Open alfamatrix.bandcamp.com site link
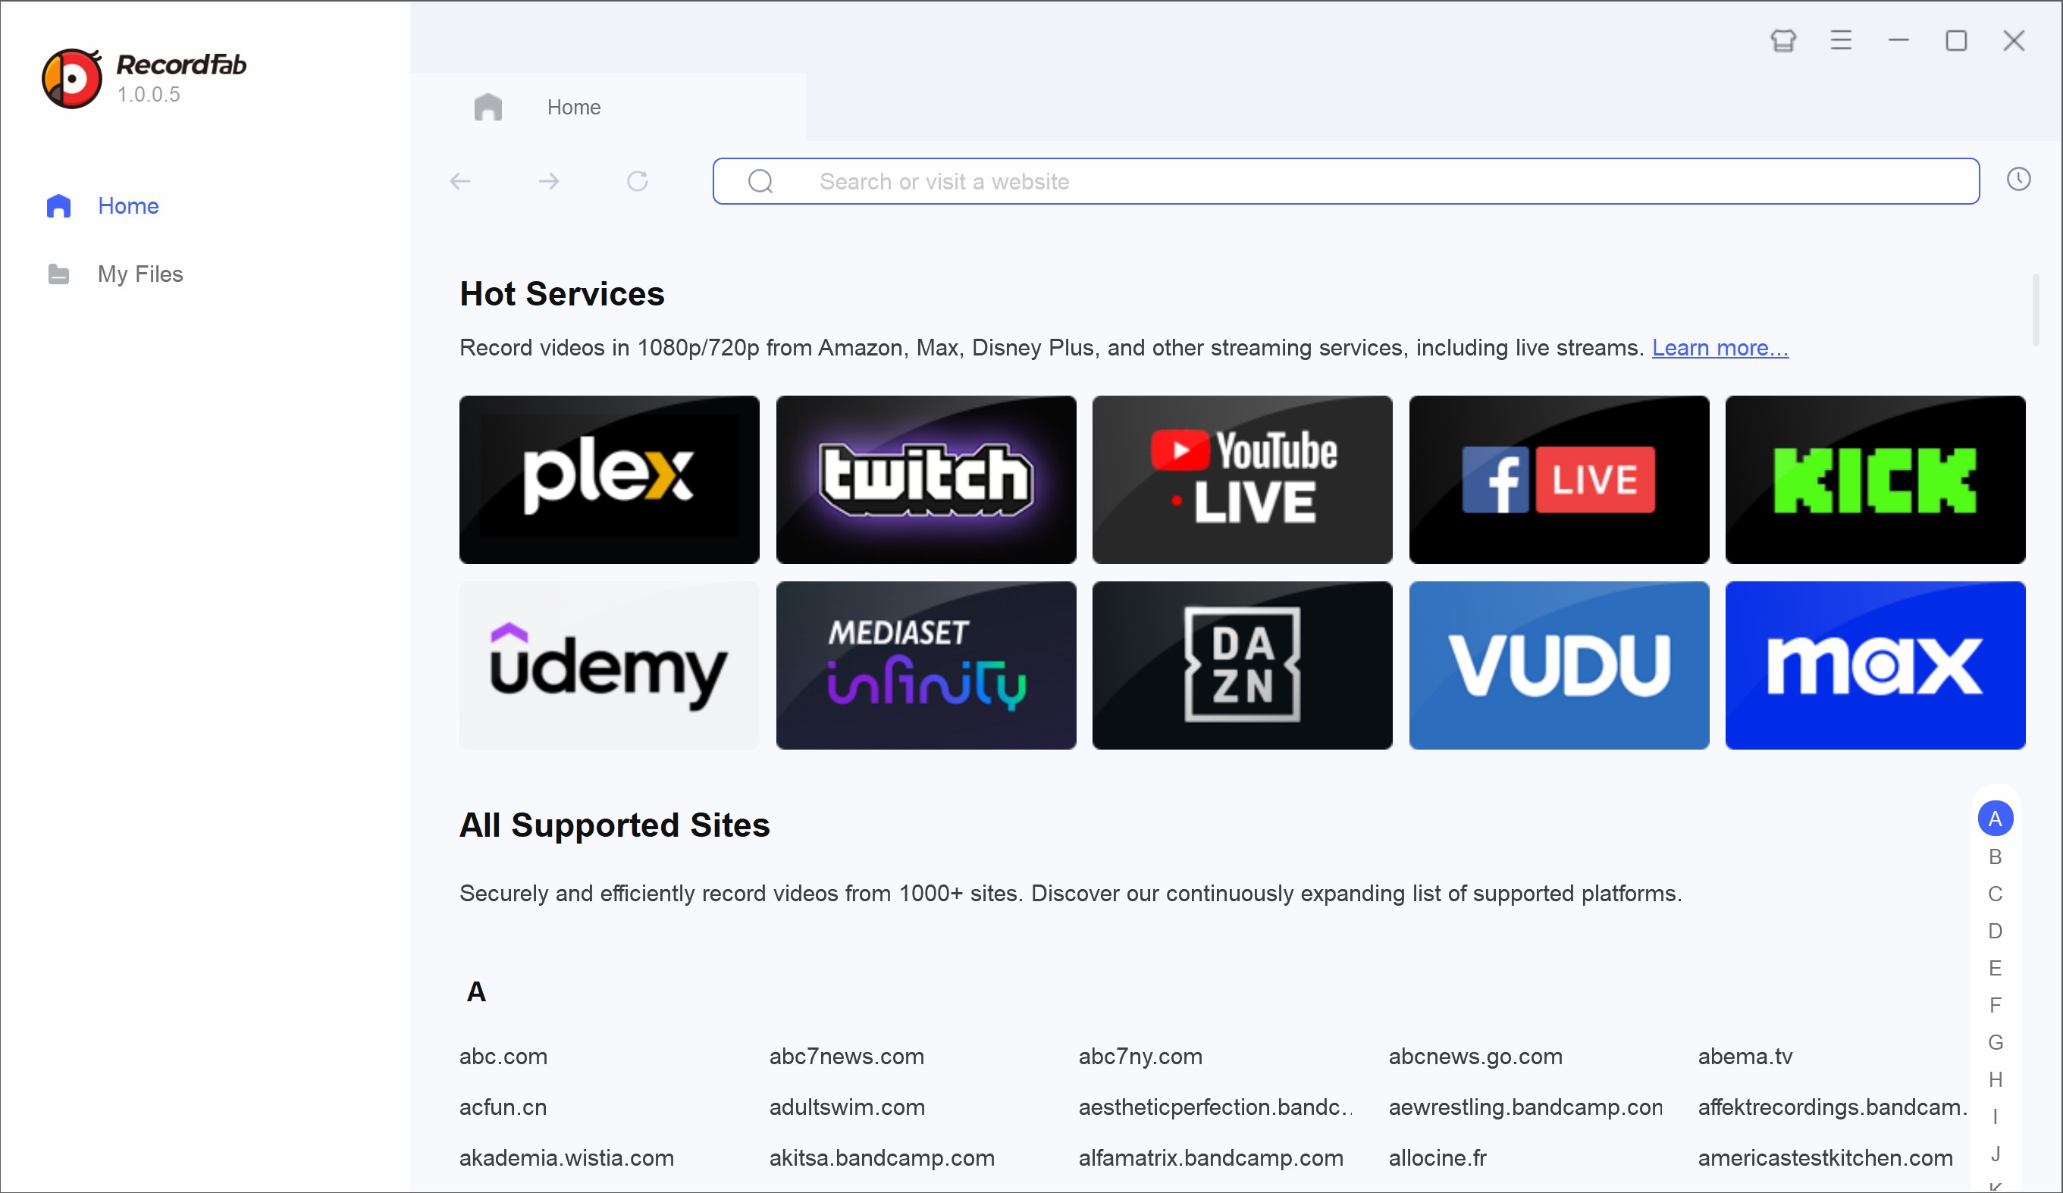Viewport: 2063px width, 1193px height. click(x=1211, y=1158)
